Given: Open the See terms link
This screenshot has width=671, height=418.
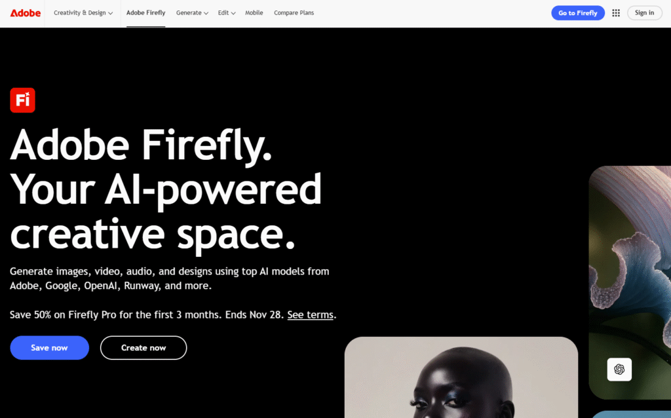Looking at the screenshot, I should tap(310, 314).
